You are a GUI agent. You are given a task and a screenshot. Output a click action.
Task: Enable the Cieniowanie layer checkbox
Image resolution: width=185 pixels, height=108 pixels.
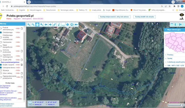pos(1,42)
